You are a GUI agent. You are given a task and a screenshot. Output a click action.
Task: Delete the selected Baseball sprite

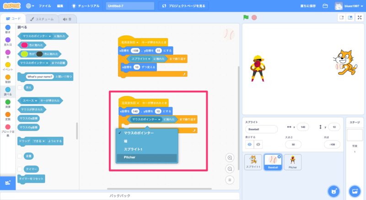coord(280,156)
